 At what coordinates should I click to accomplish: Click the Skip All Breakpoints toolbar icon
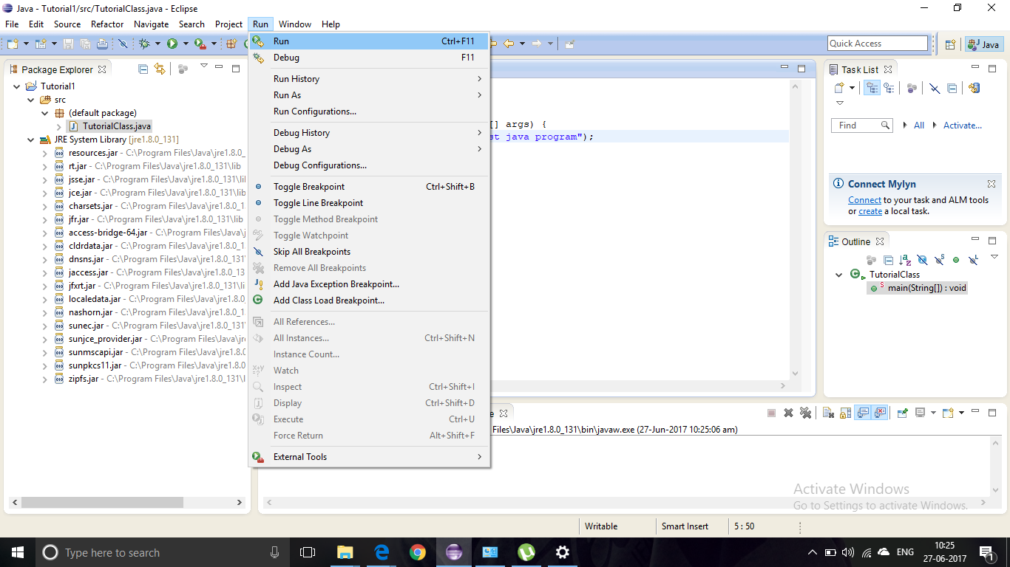(x=123, y=44)
